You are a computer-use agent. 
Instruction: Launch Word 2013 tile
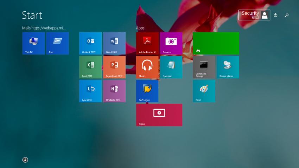pyautogui.click(x=114, y=43)
